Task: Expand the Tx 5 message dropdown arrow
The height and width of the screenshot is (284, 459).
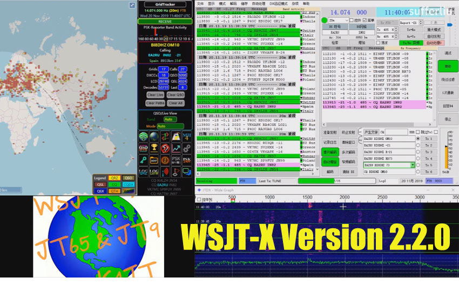Action: click(x=413, y=165)
